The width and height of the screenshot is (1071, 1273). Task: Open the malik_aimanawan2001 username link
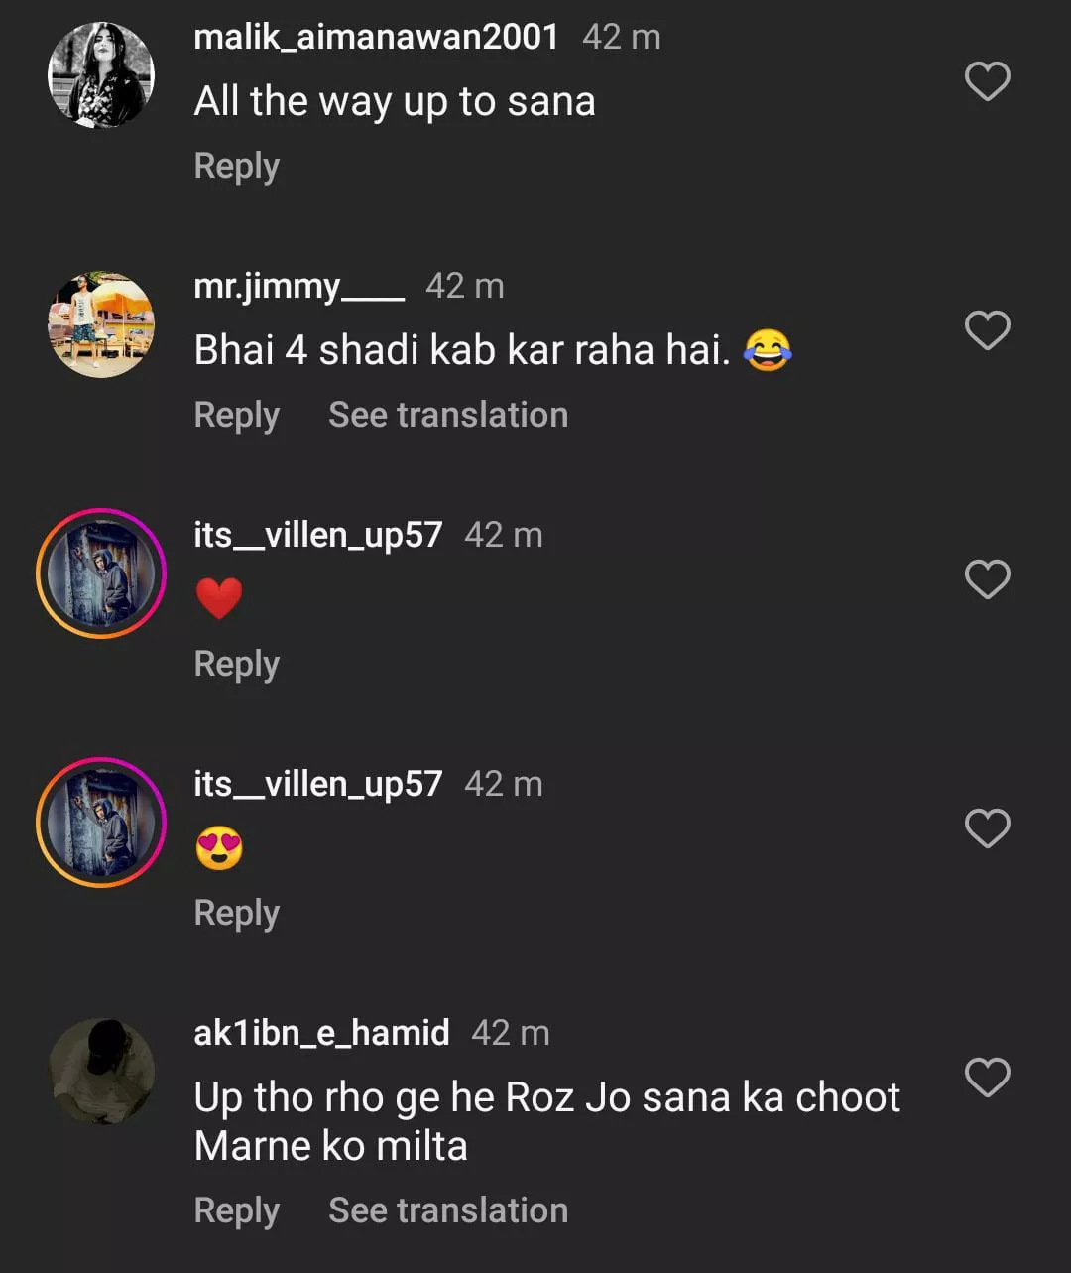pyautogui.click(x=376, y=38)
